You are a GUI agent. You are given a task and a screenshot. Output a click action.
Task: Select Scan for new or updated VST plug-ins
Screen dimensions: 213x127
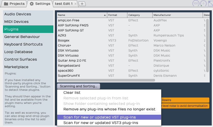point(99,117)
